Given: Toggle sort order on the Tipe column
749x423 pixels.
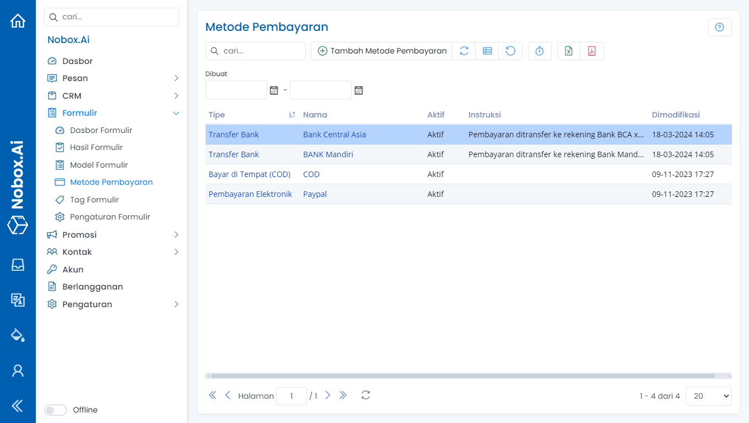Looking at the screenshot, I should pyautogui.click(x=292, y=114).
